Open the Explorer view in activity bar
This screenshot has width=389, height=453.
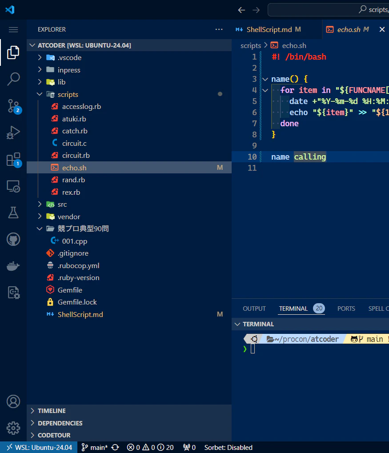[x=13, y=52]
